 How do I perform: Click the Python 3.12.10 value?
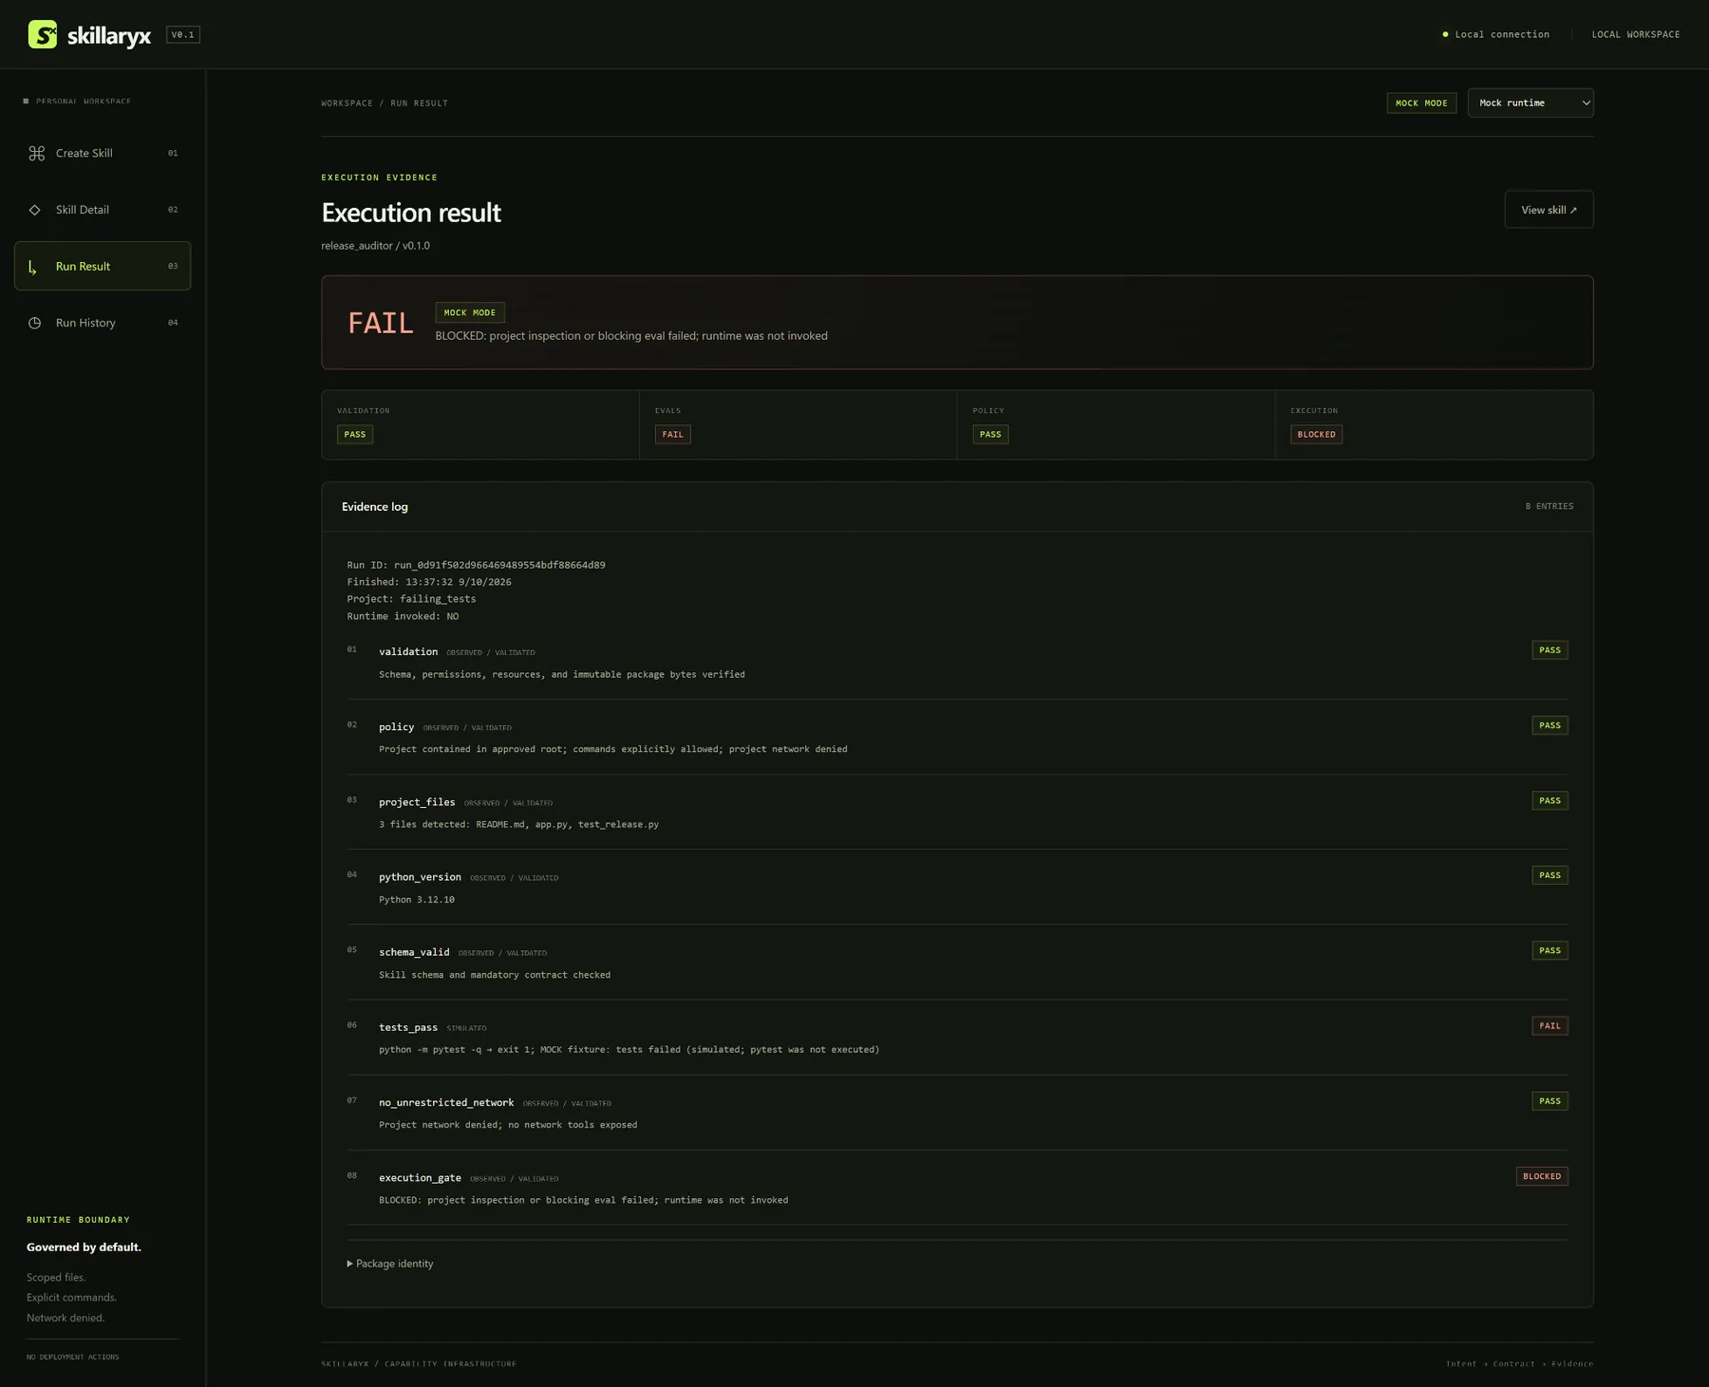pos(417,900)
